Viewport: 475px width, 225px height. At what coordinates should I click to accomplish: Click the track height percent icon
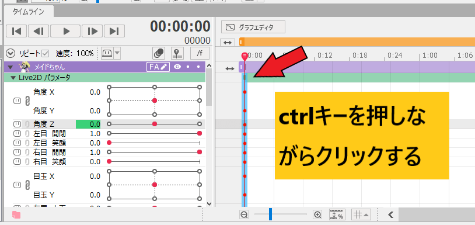[x=337, y=214]
